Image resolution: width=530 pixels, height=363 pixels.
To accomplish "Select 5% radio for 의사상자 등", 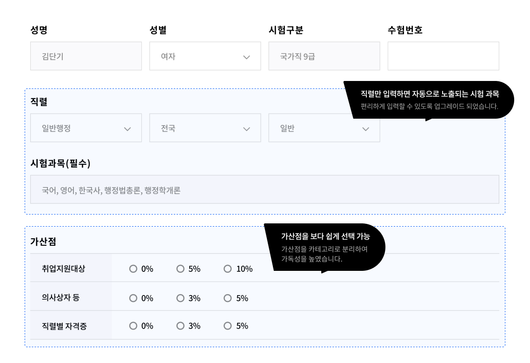I will [x=227, y=298].
